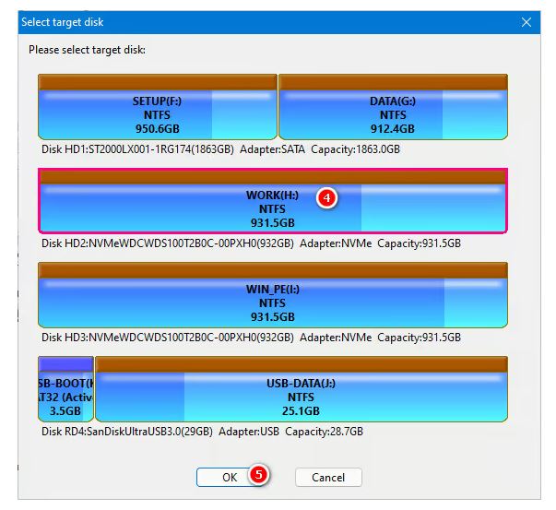
Task: Close the Select target disk dialog
Action: [x=526, y=21]
